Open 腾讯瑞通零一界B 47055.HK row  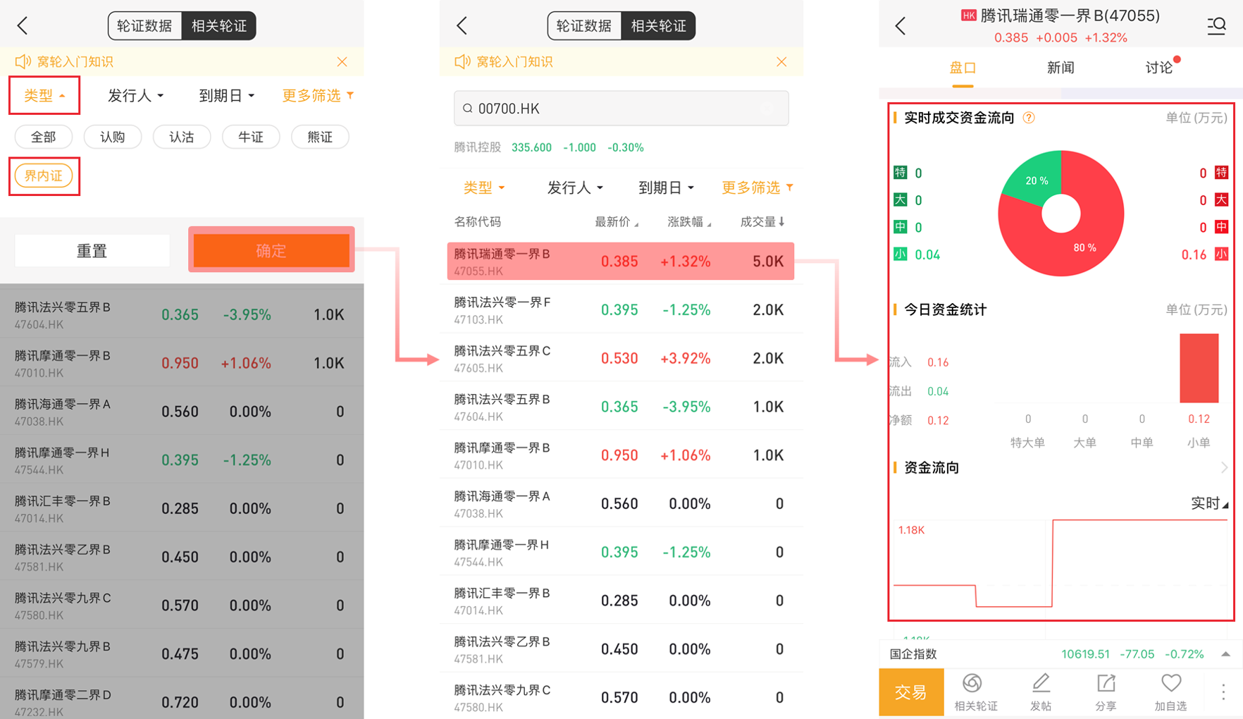pyautogui.click(x=621, y=262)
